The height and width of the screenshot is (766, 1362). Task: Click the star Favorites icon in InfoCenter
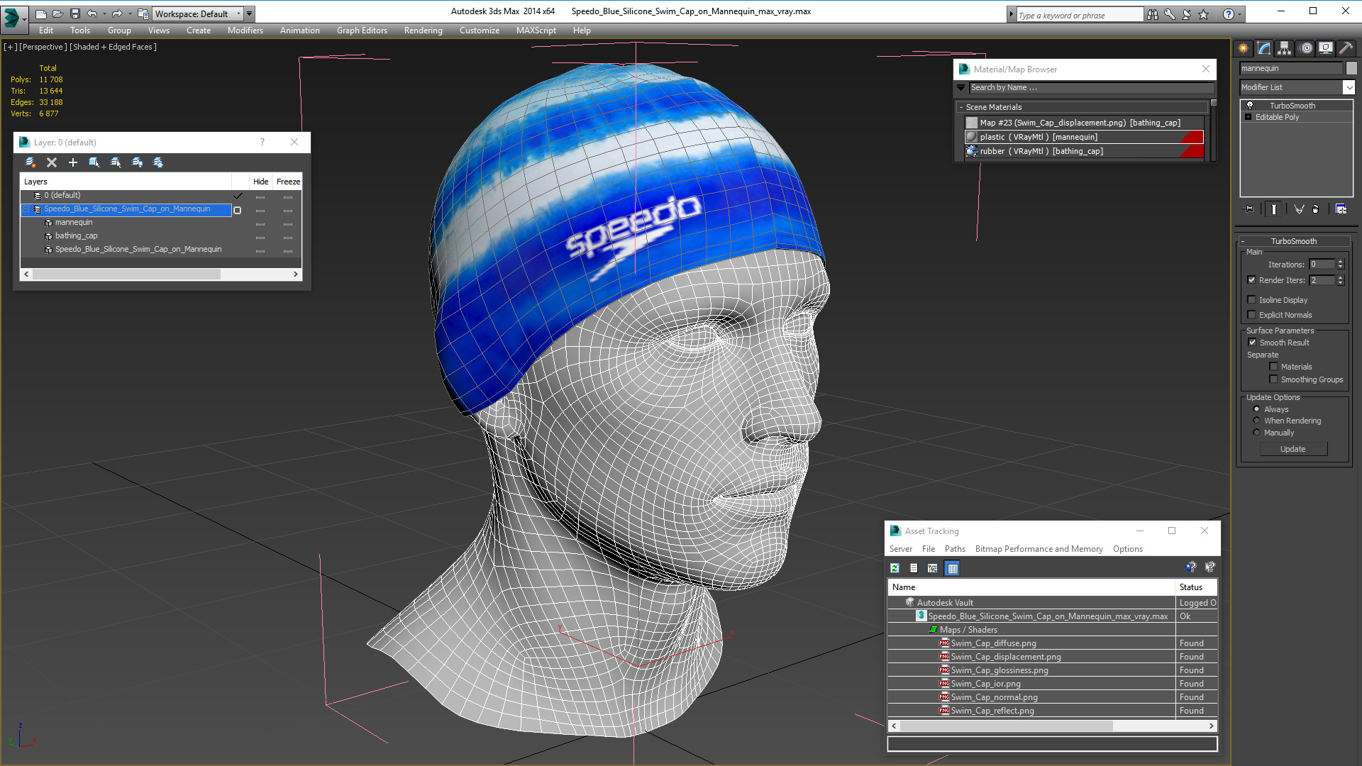(1203, 14)
